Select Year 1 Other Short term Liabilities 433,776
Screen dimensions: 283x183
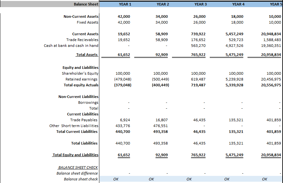123,125
